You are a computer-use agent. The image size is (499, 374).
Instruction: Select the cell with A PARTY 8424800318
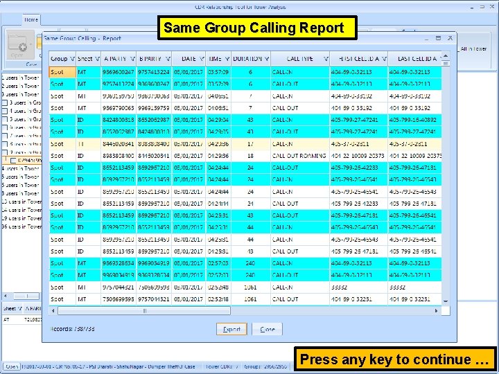[119, 120]
